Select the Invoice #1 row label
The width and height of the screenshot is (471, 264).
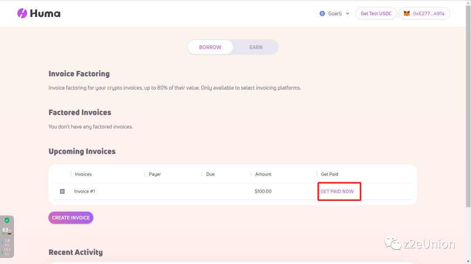[85, 191]
